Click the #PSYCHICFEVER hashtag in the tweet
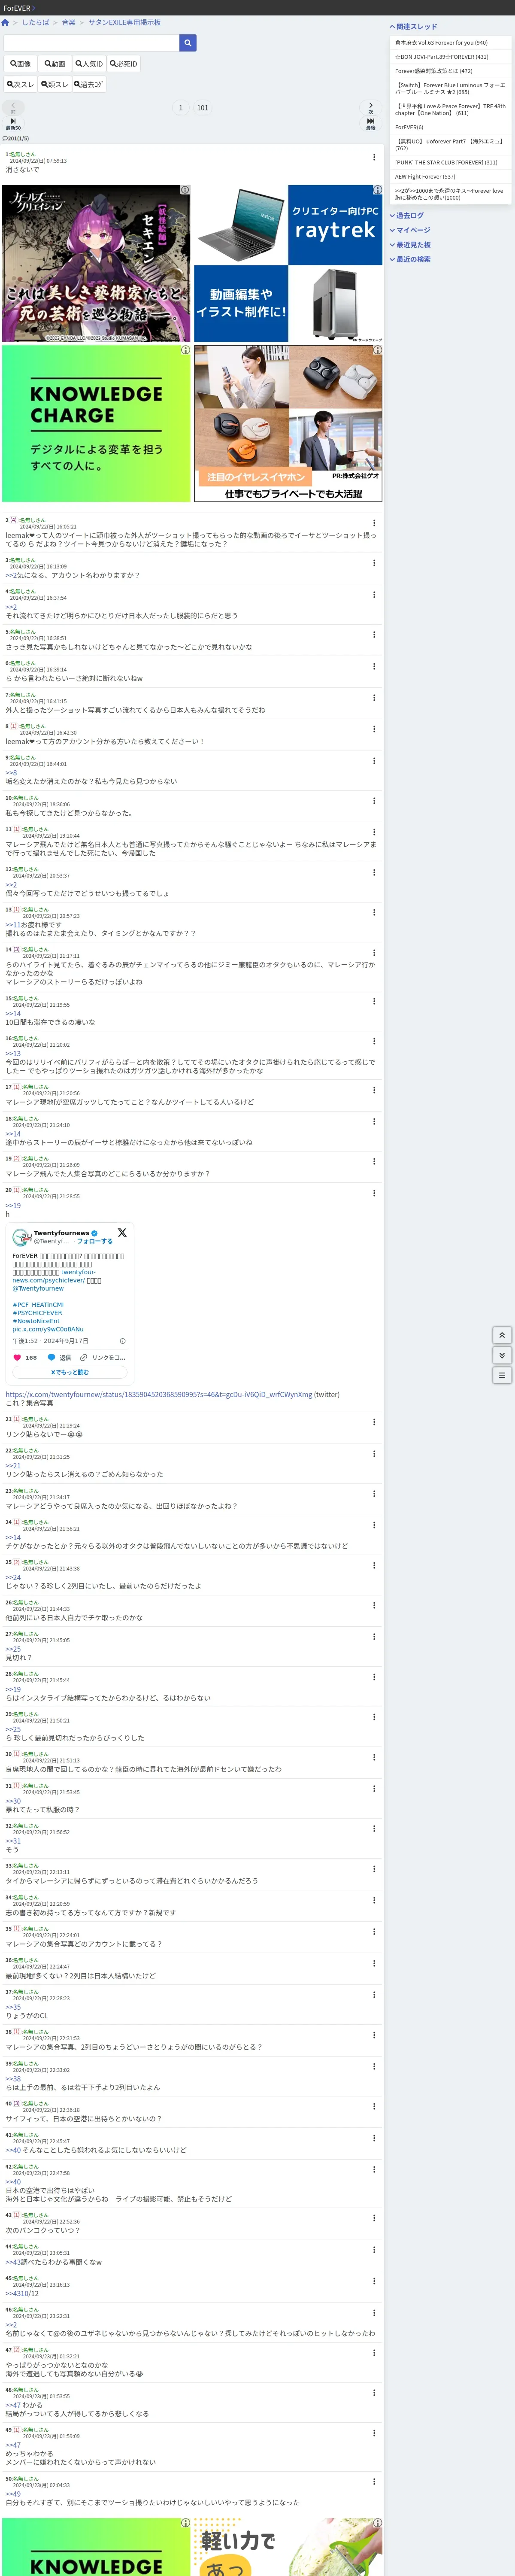 point(37,1313)
